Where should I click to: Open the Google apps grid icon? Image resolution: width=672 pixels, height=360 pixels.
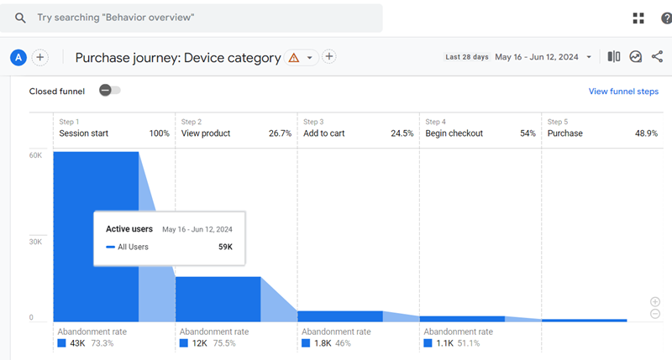coord(638,18)
